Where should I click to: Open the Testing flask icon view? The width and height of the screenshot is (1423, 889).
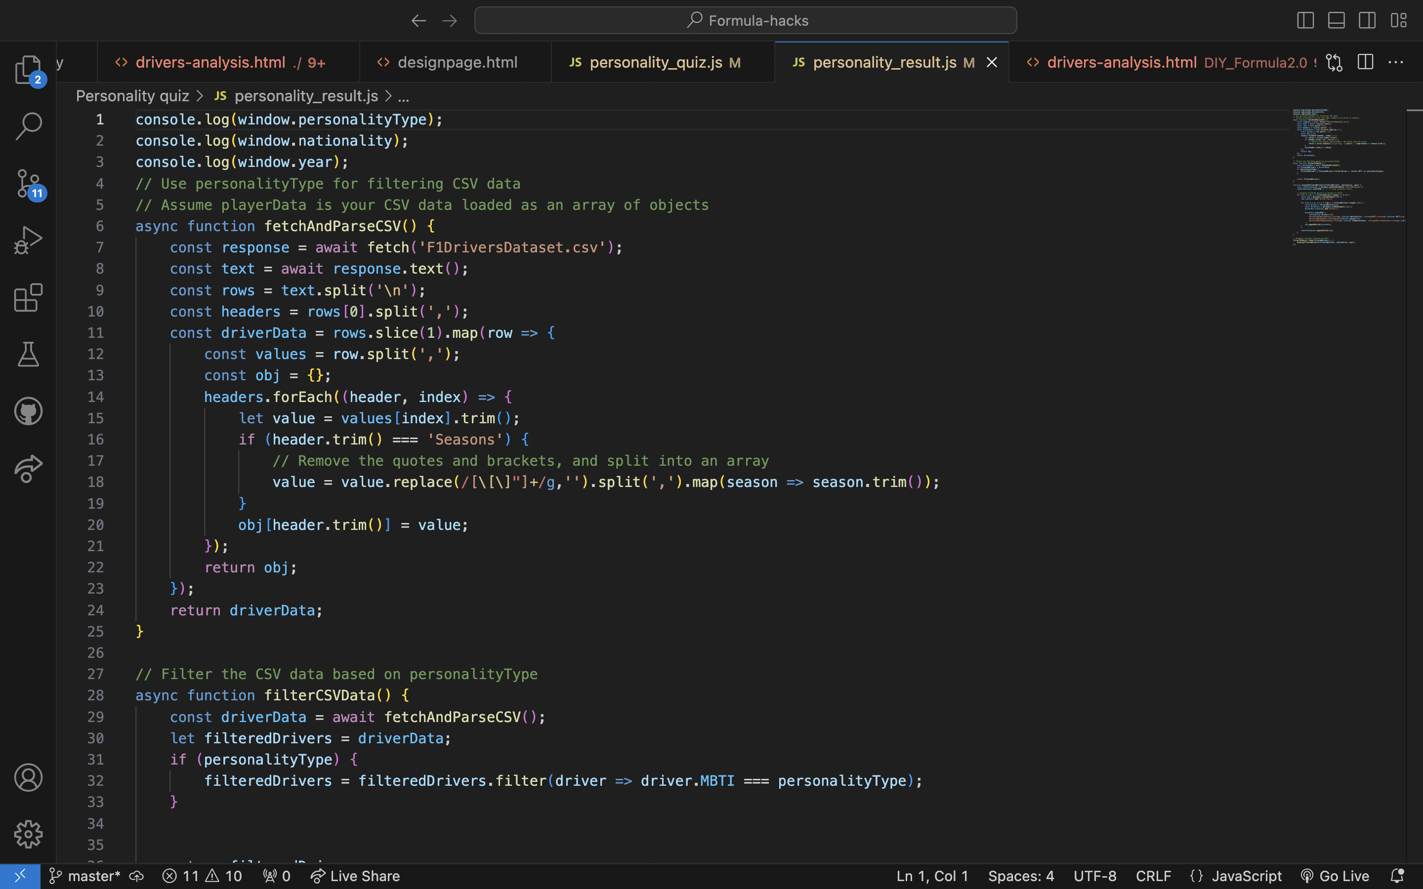(x=28, y=354)
